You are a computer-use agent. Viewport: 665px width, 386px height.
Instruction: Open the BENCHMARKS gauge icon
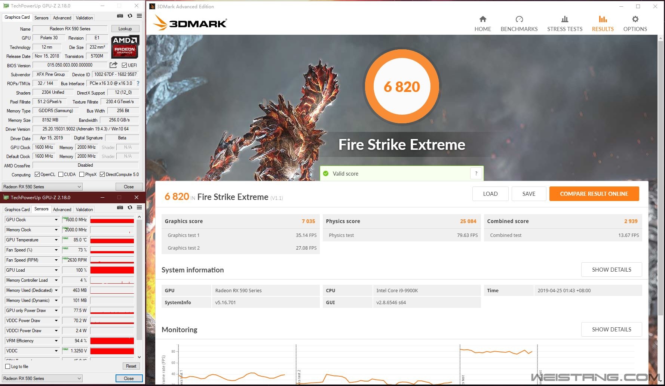point(519,19)
